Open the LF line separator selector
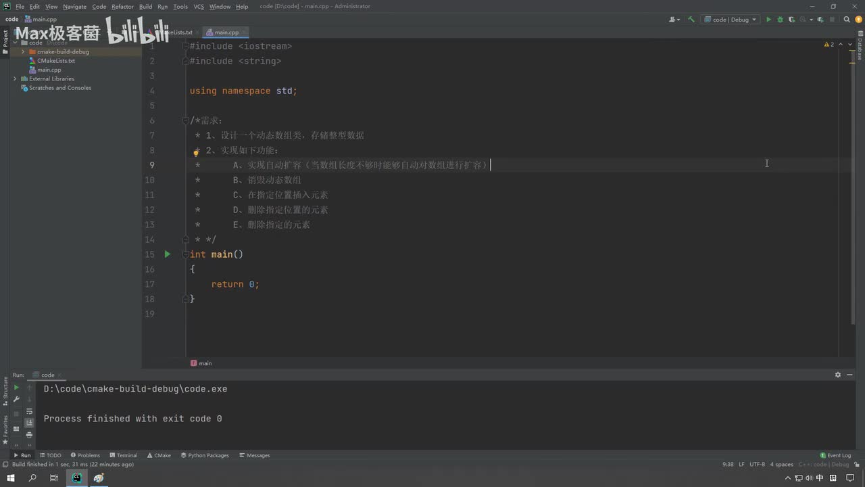The height and width of the screenshot is (487, 865). pyautogui.click(x=741, y=465)
